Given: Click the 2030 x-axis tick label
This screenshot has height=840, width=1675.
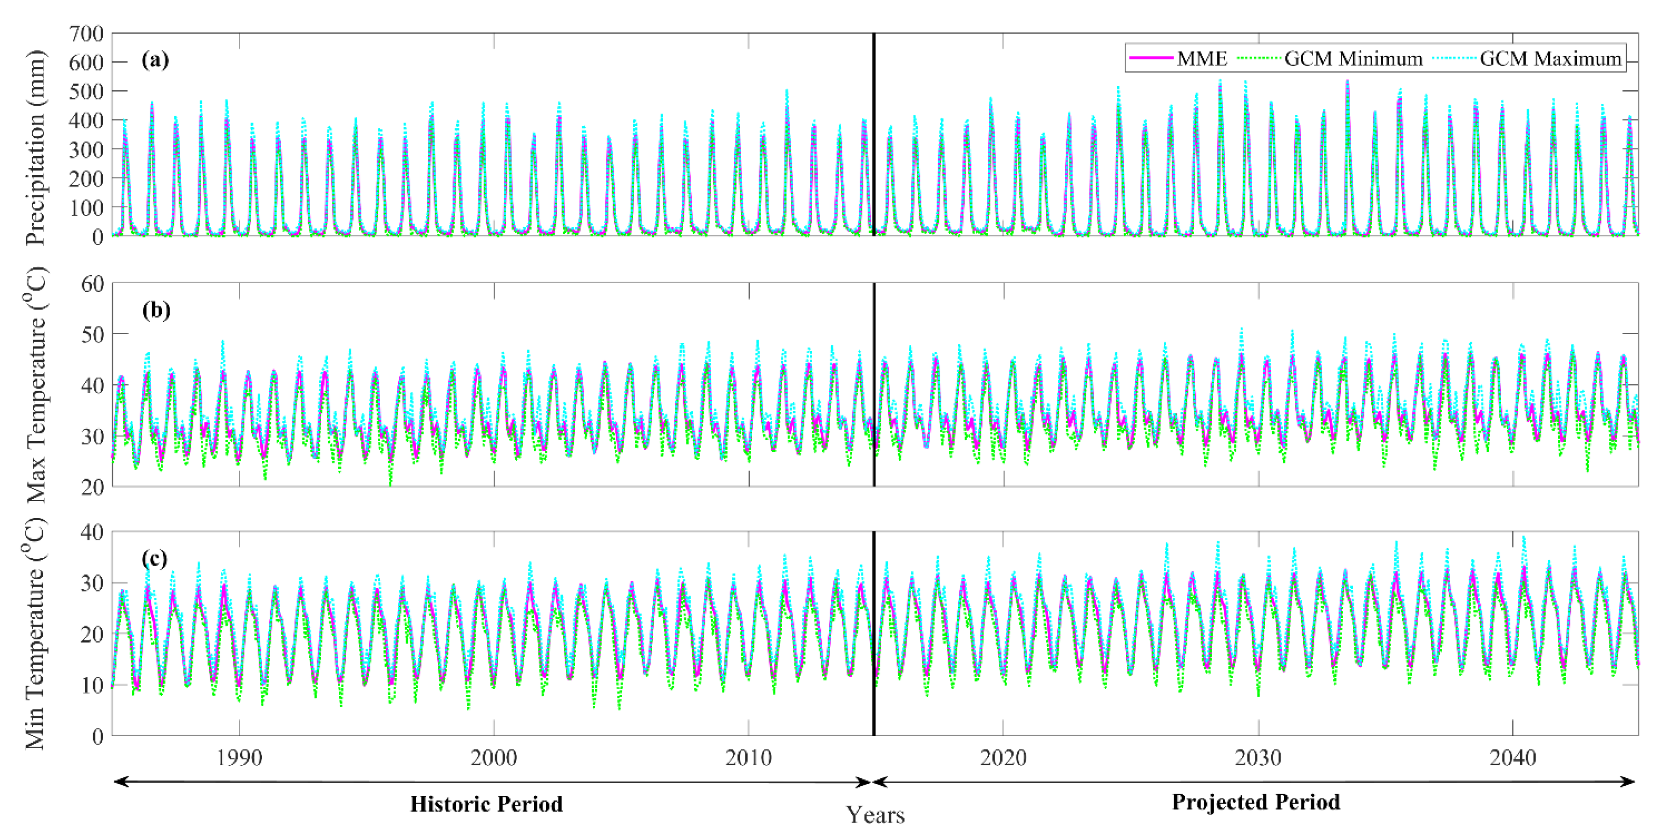Looking at the screenshot, I should click(1258, 757).
